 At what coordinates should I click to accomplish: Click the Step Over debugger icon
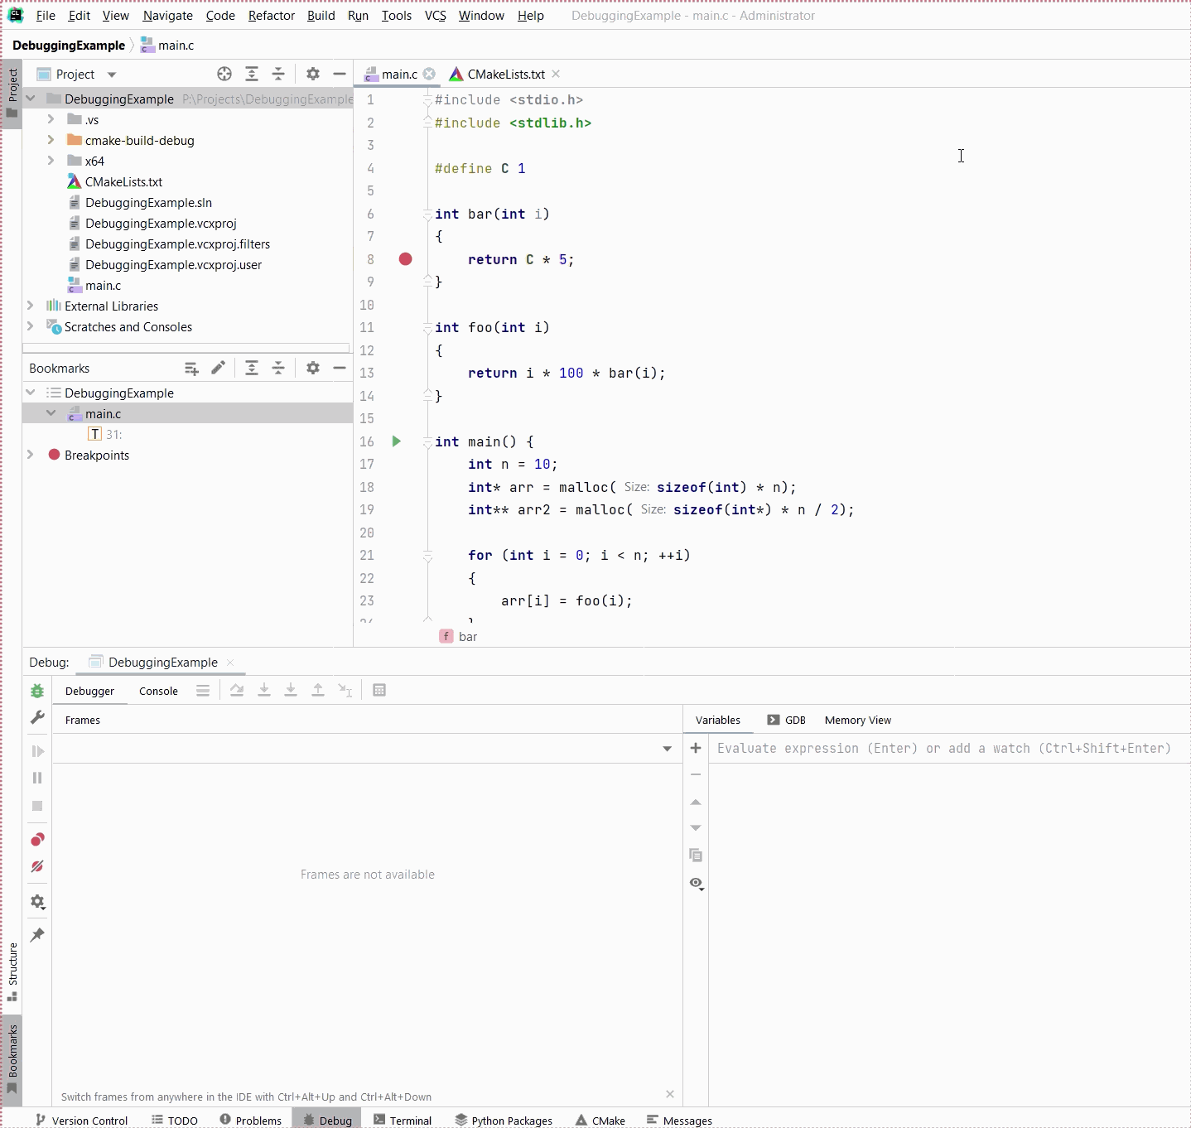pyautogui.click(x=237, y=691)
